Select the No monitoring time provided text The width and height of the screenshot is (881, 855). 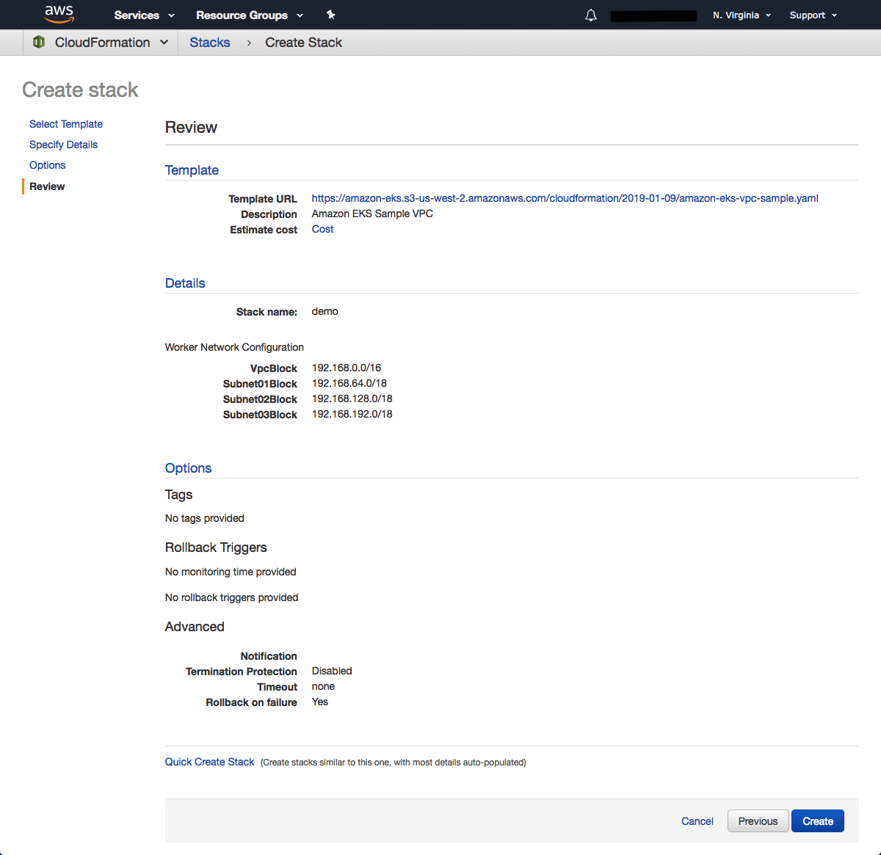pos(231,572)
